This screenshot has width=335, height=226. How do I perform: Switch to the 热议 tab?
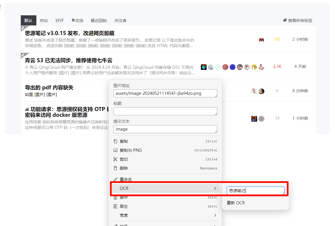point(44,21)
